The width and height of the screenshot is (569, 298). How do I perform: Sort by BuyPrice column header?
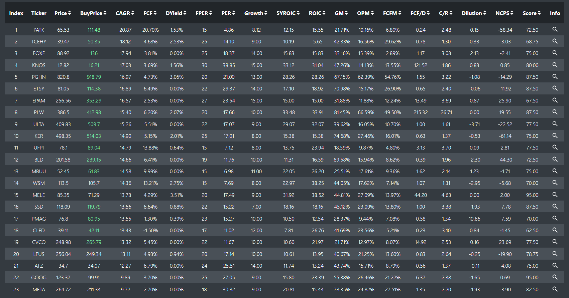pos(93,13)
